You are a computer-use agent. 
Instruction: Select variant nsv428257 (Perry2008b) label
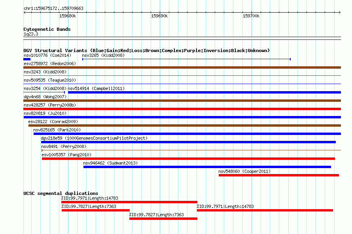click(x=50, y=105)
